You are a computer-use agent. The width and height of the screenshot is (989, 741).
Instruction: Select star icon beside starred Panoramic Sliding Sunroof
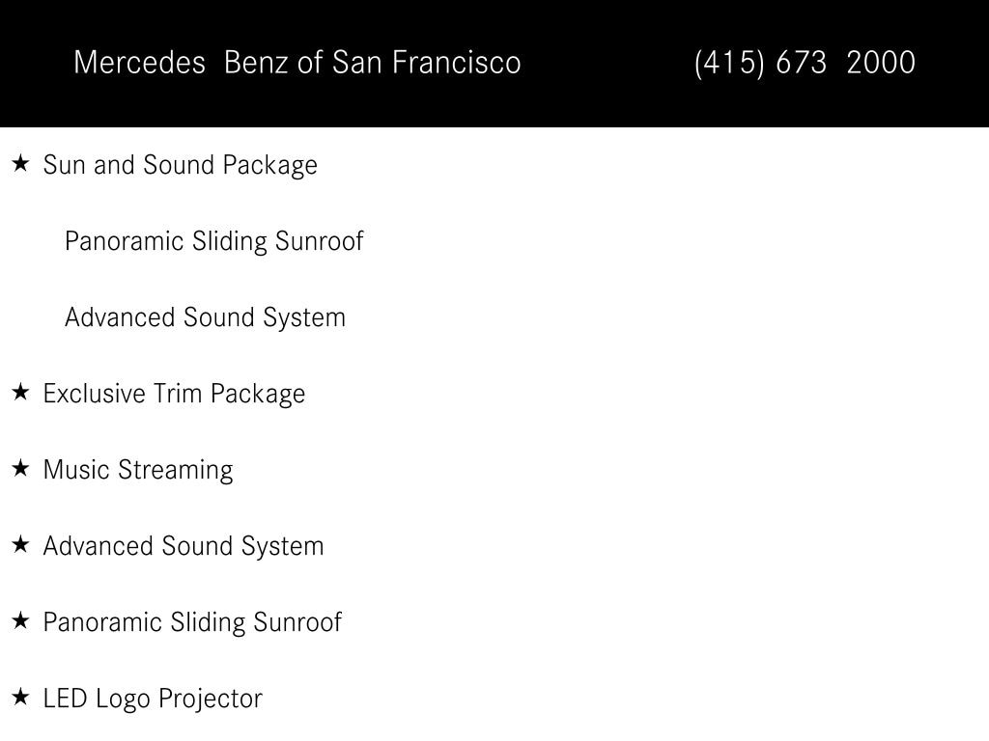[x=21, y=621]
